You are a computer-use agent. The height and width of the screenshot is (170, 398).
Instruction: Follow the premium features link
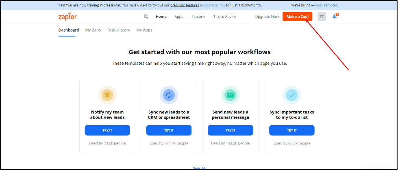[185, 5]
